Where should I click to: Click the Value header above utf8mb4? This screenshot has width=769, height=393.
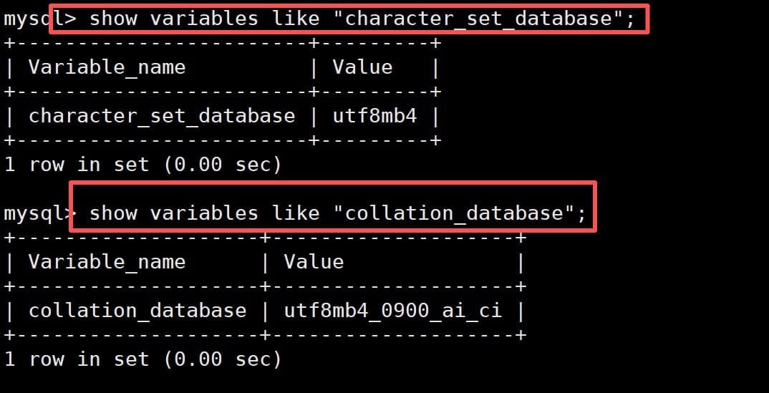[362, 68]
